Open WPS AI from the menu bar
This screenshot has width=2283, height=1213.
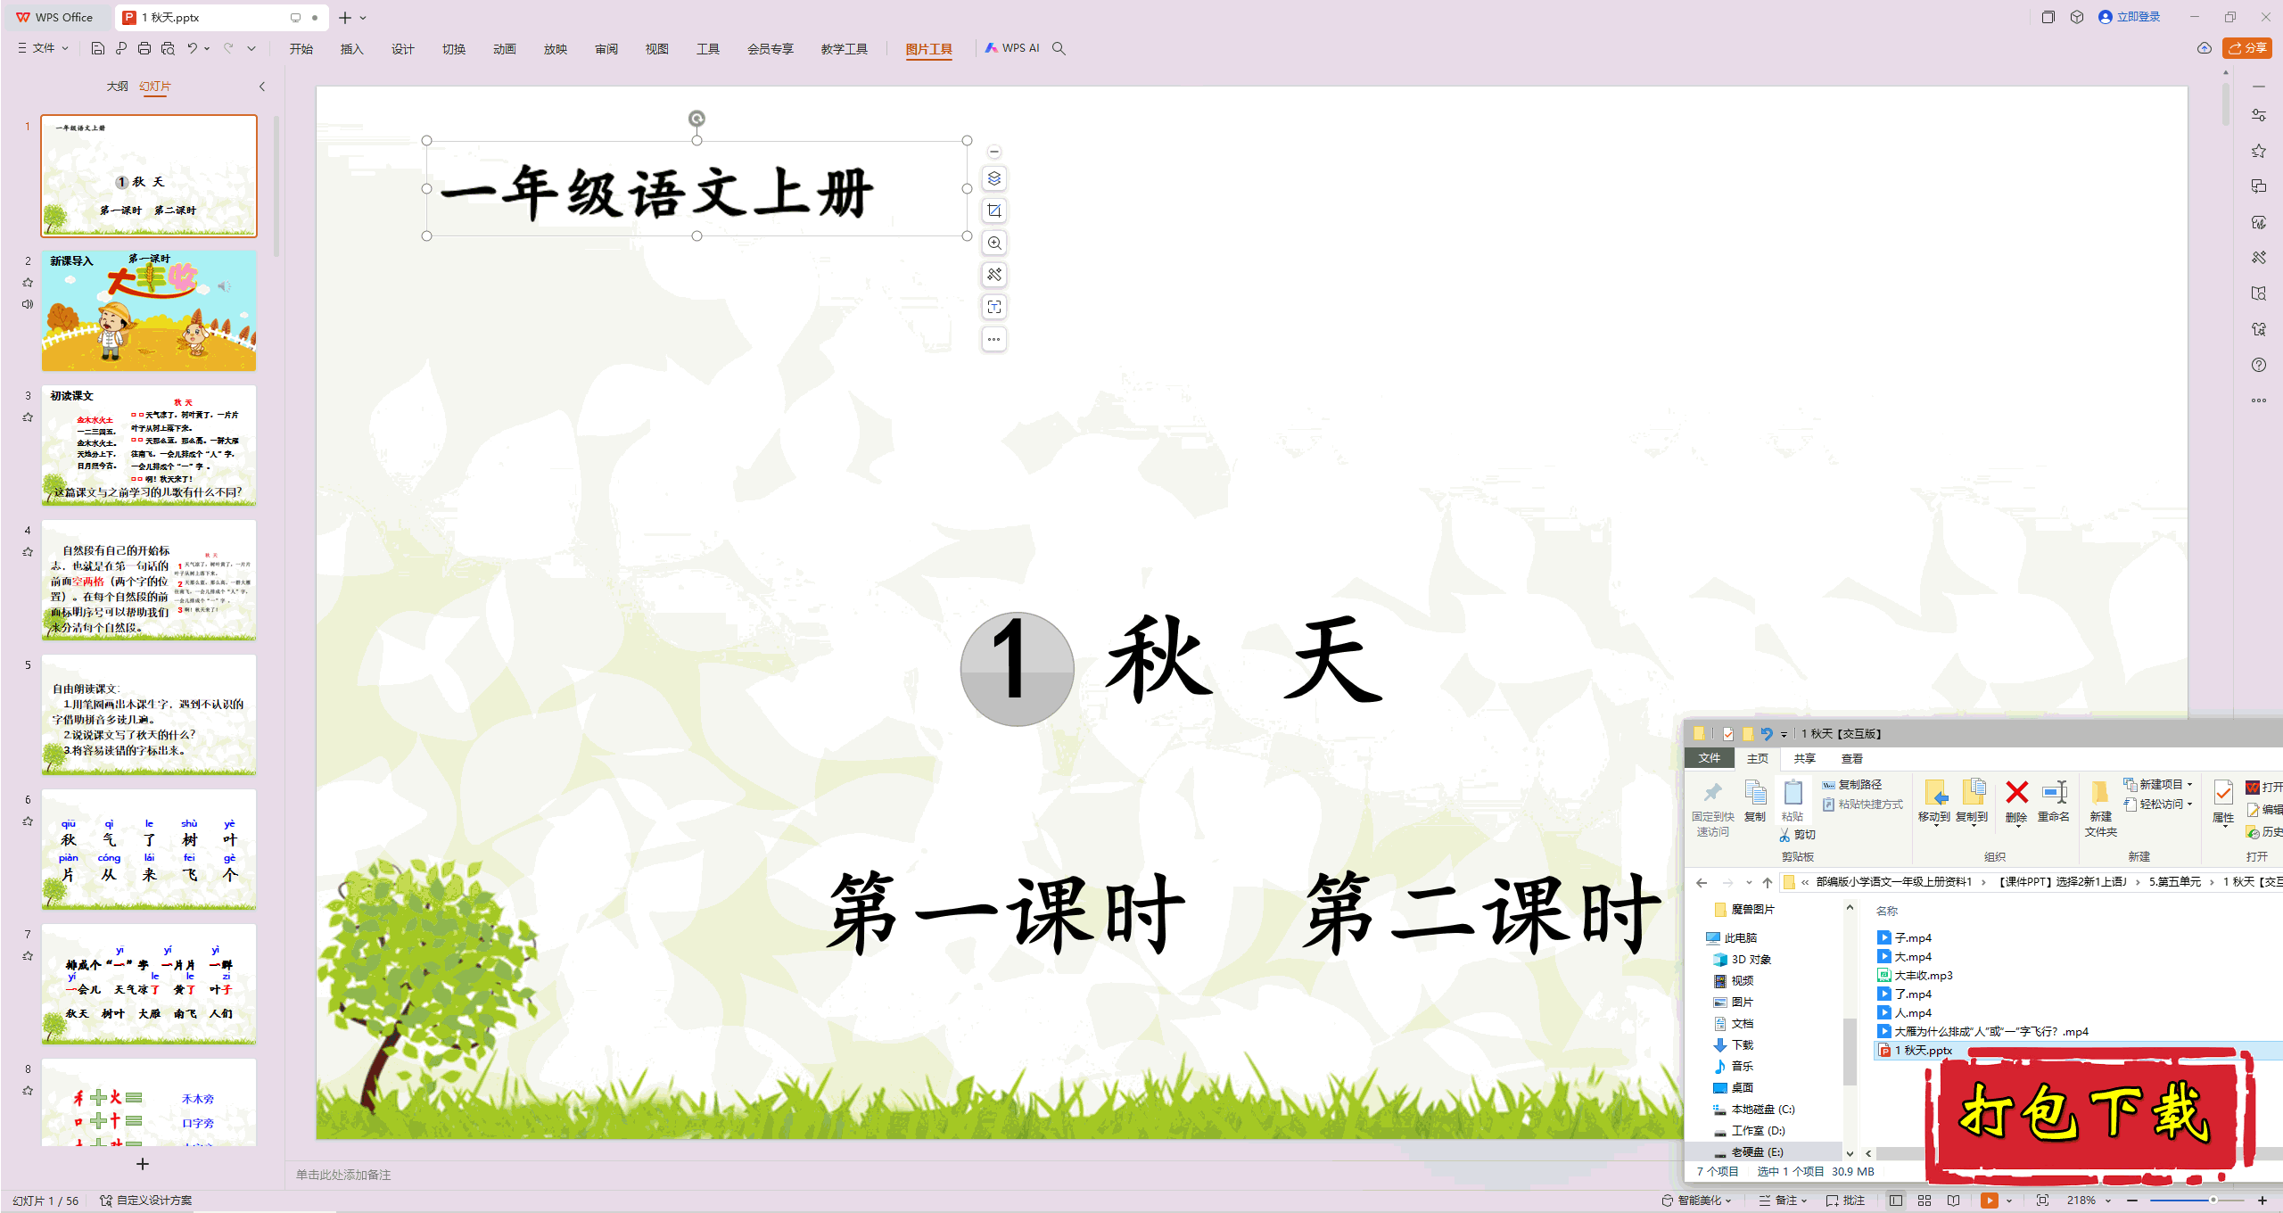pos(1012,48)
